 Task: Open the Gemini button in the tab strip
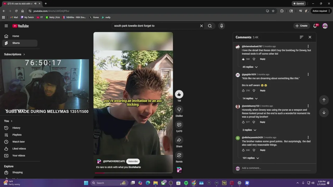(298, 4)
